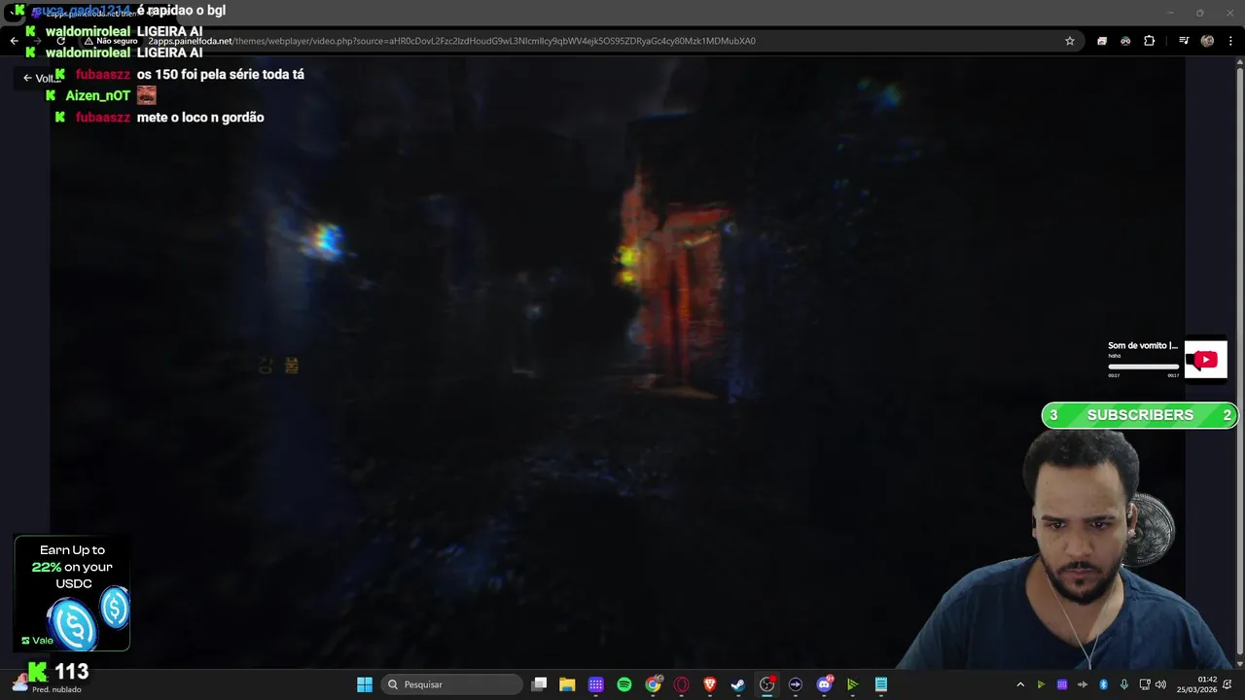Open volume control in the system tray
The height and width of the screenshot is (700, 1245).
coord(1160,684)
